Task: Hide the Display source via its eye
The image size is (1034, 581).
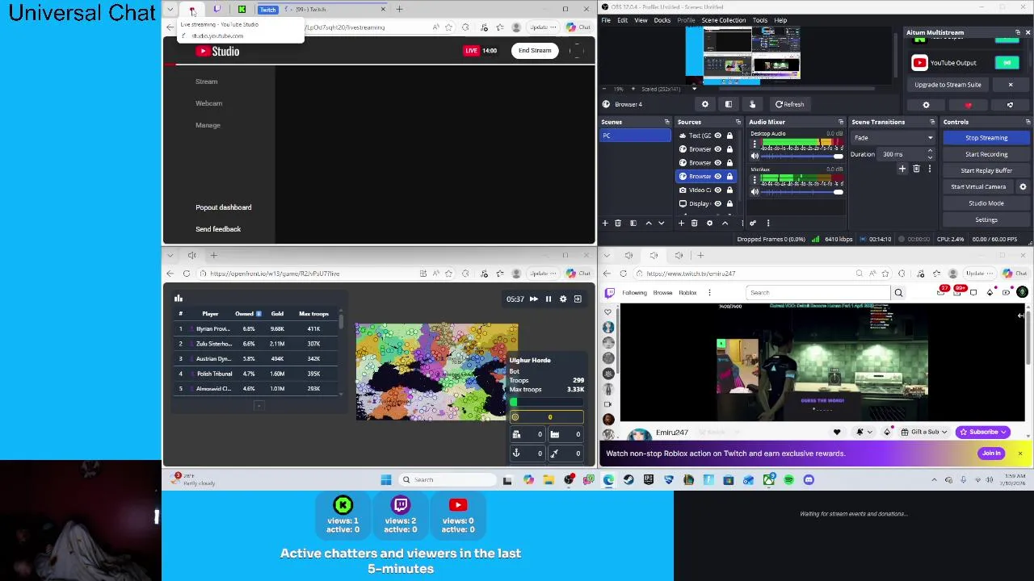Action: (717, 203)
